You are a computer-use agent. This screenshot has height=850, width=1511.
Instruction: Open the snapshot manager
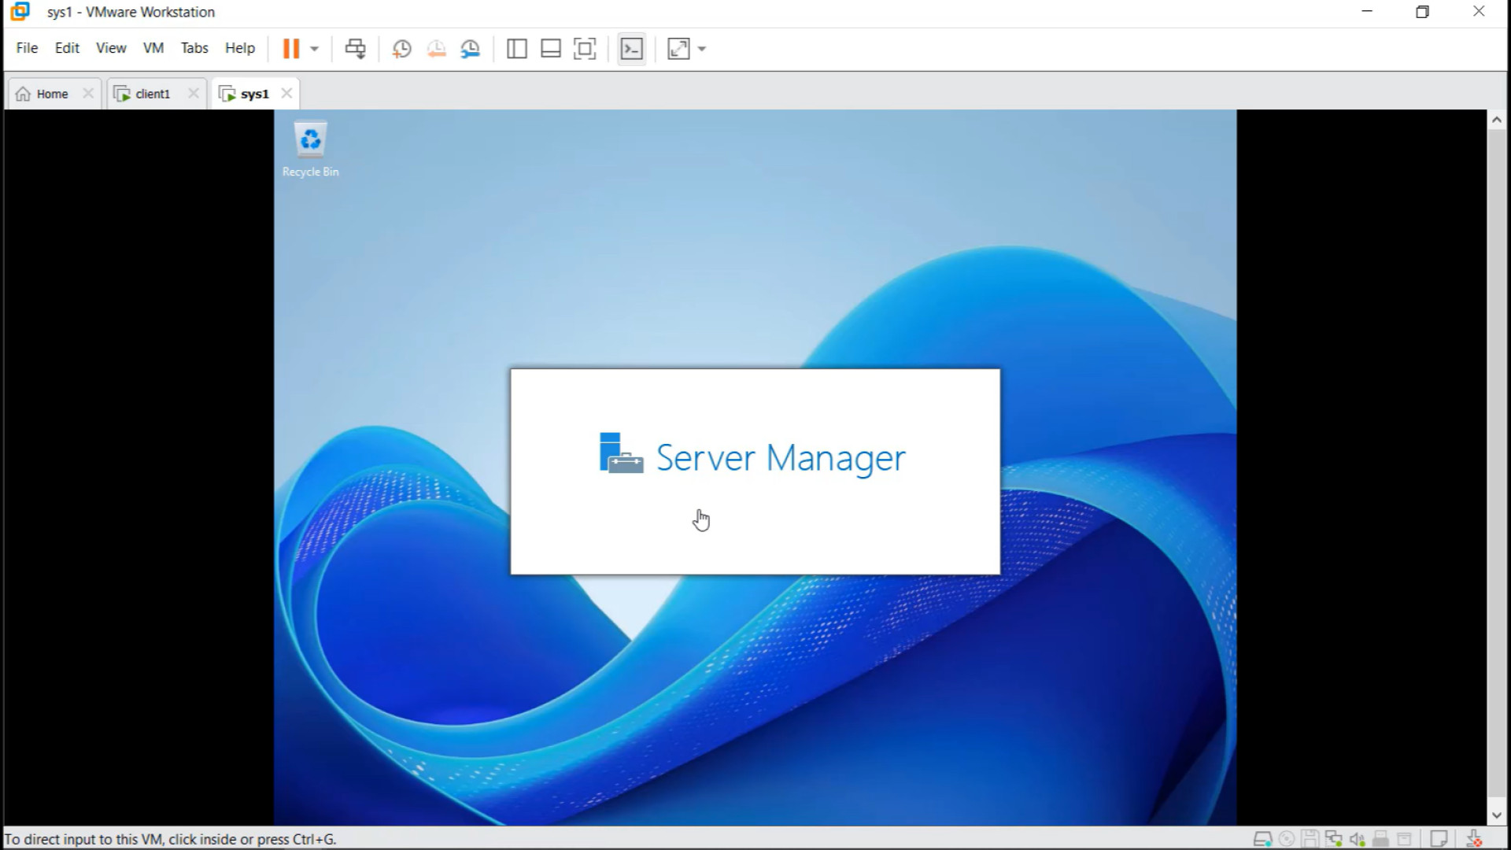tap(470, 49)
